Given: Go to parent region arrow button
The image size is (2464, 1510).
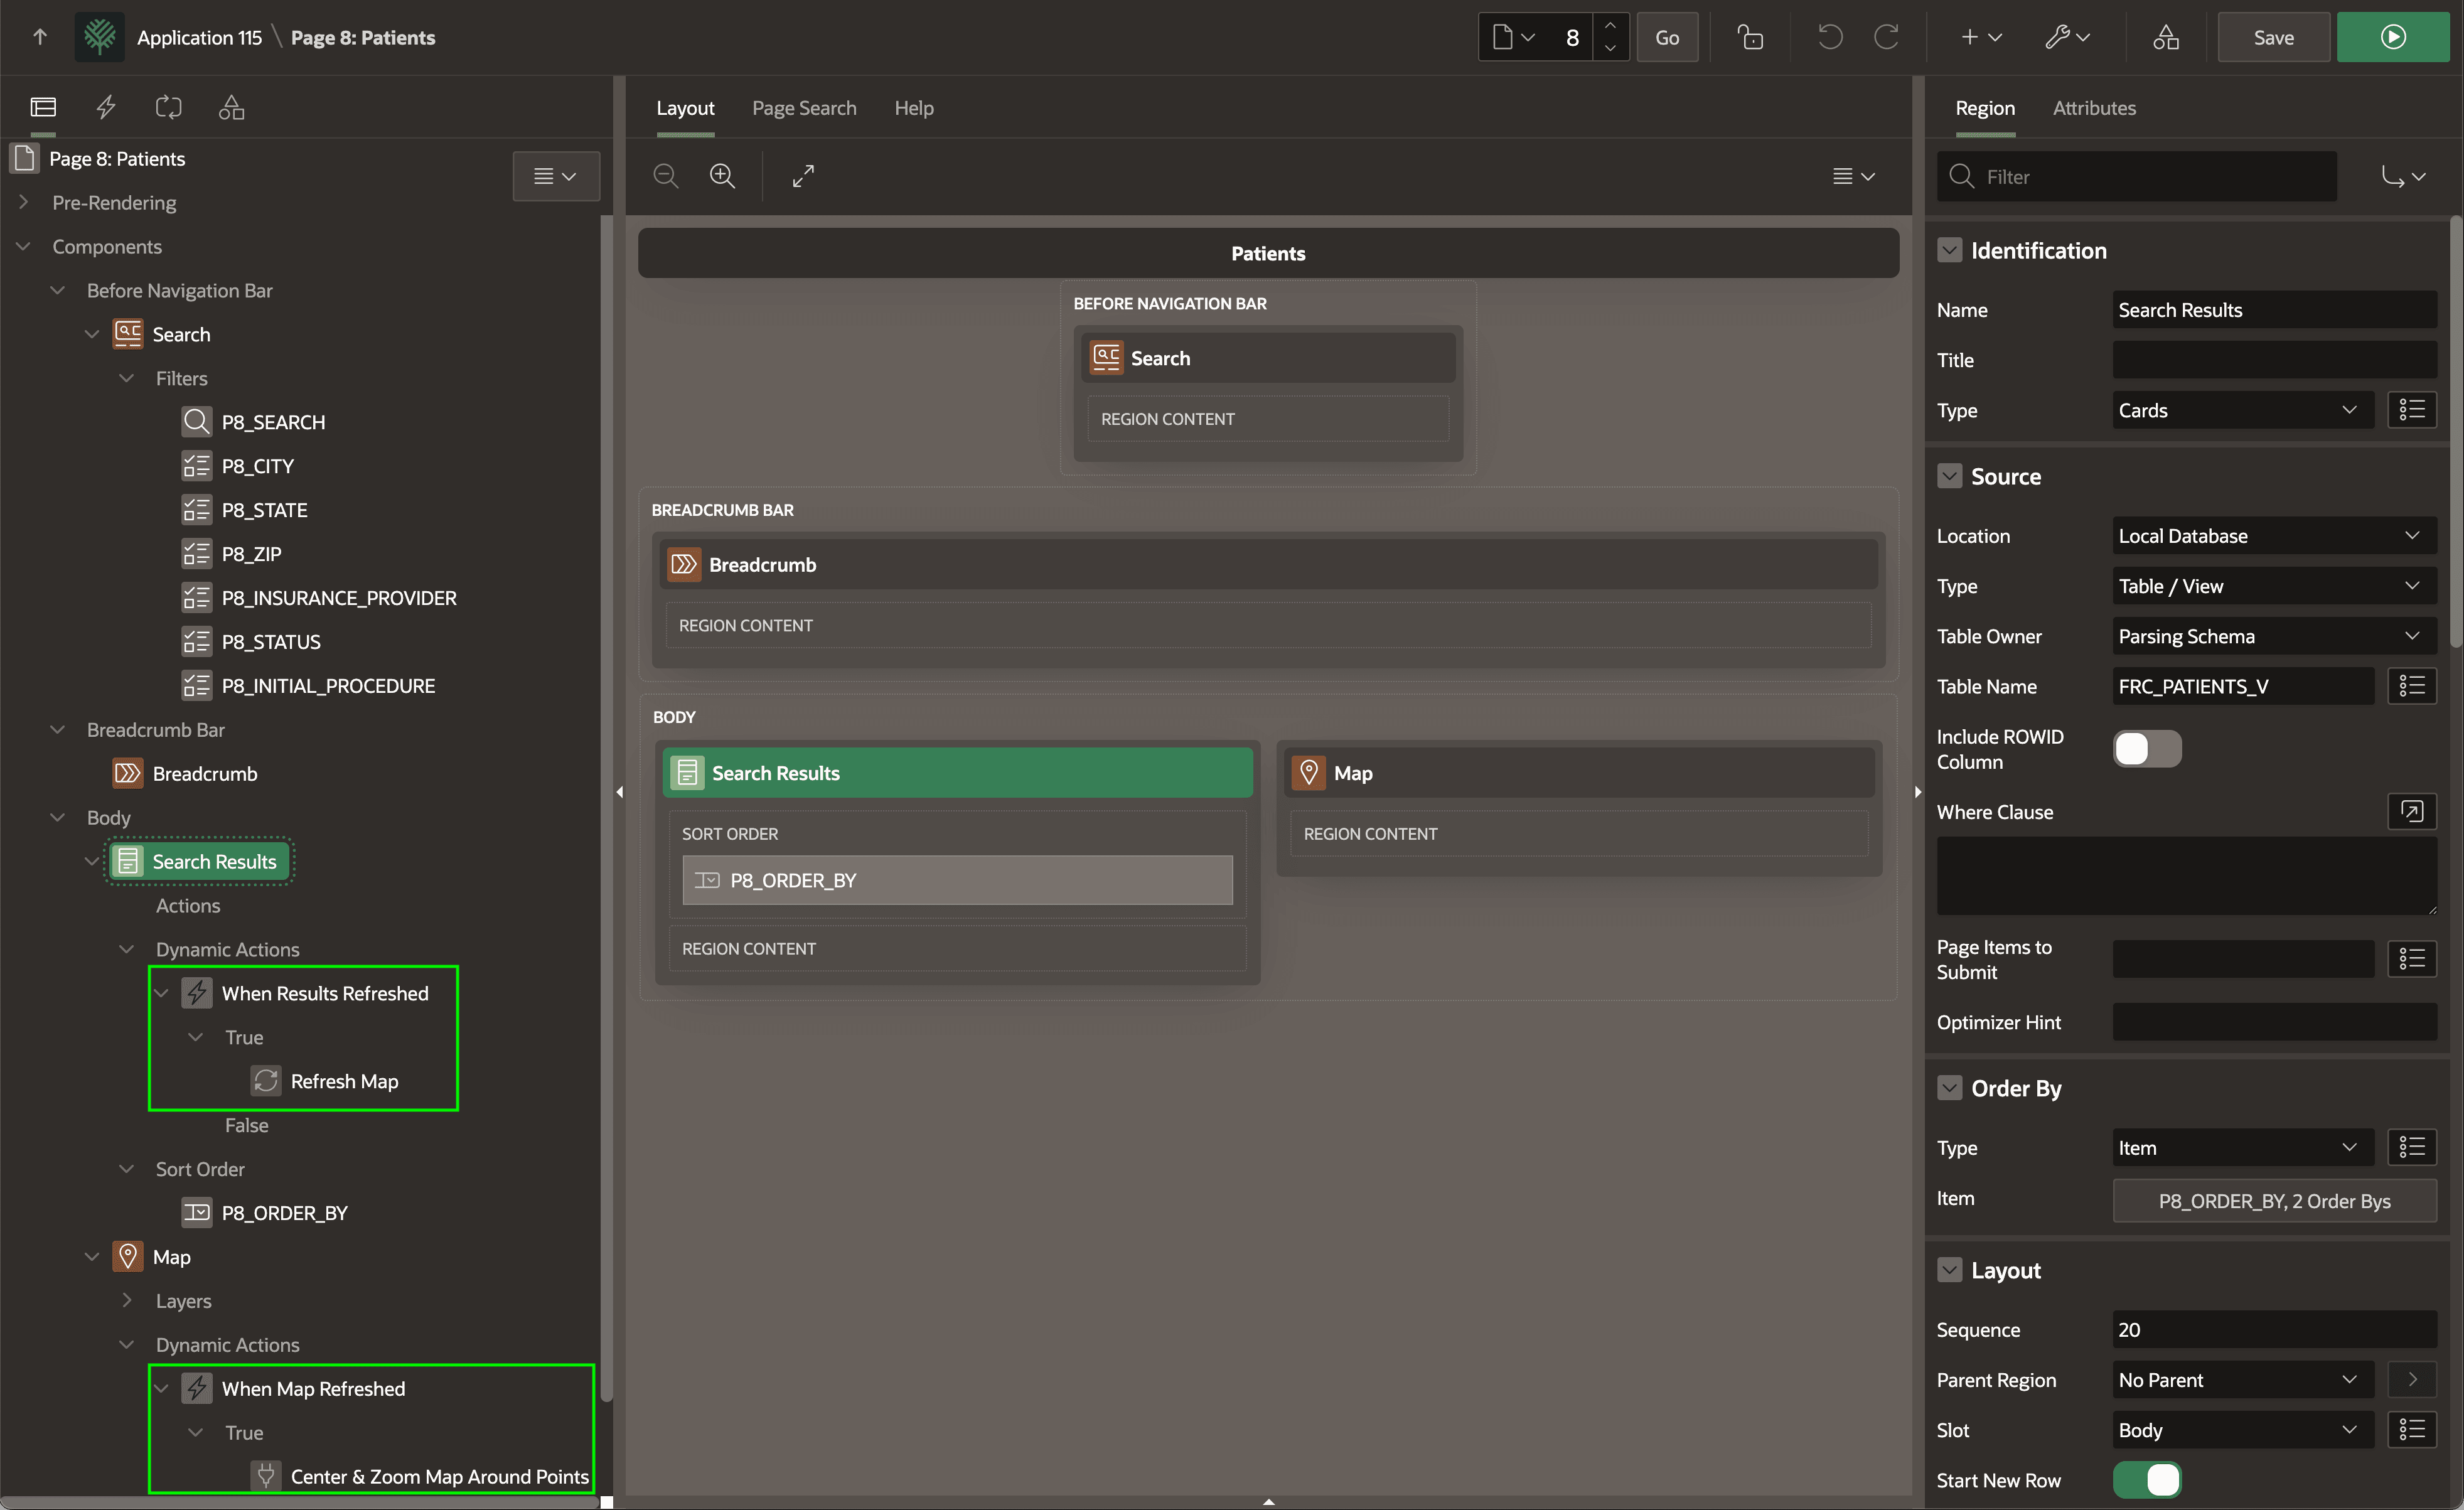Looking at the screenshot, I should 2411,1380.
